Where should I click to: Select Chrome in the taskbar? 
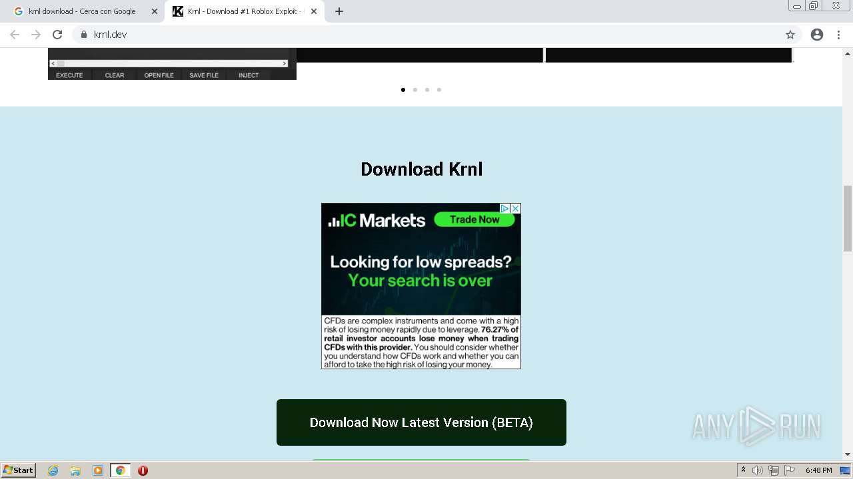[120, 470]
